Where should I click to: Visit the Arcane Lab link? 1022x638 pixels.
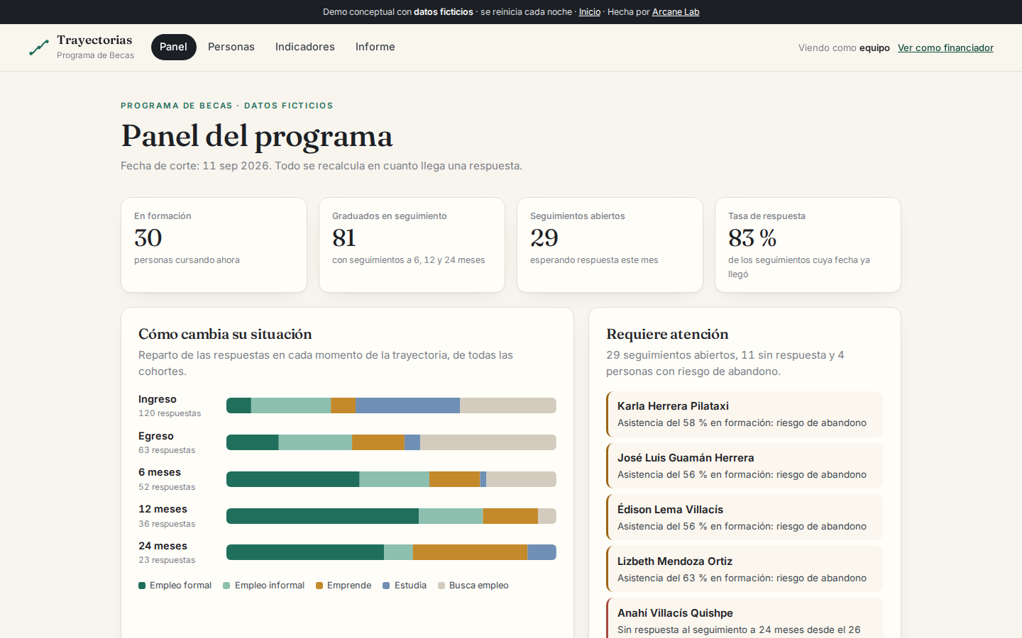click(676, 12)
